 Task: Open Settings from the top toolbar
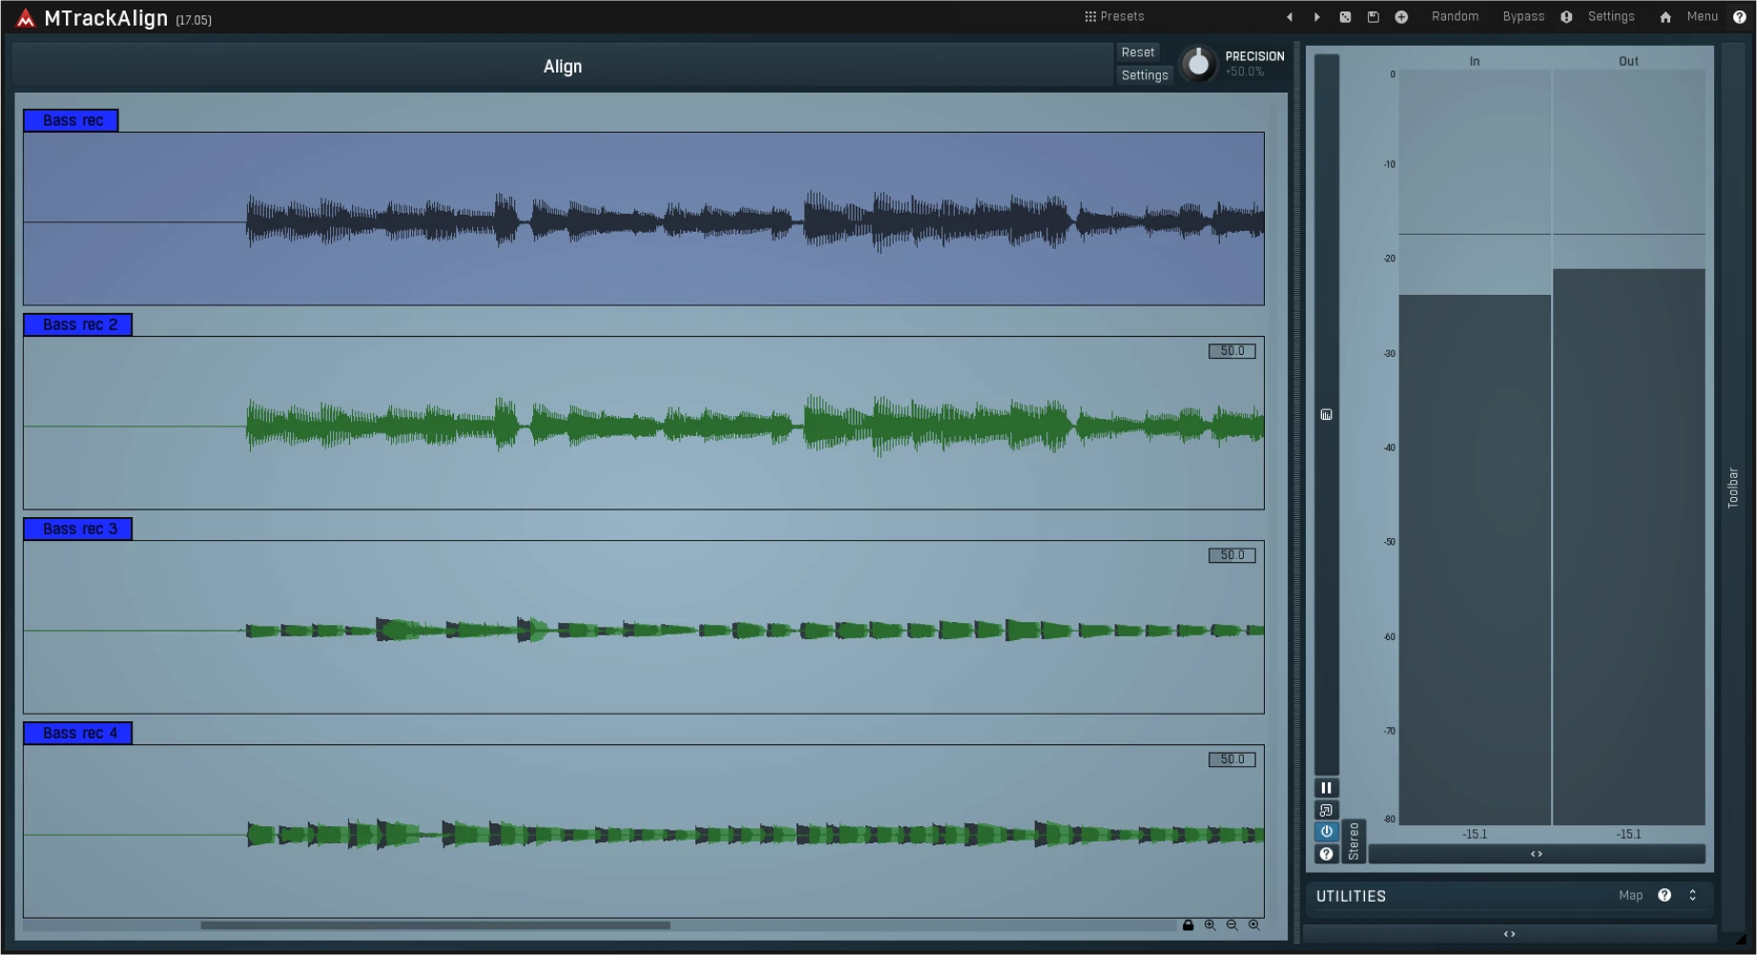pos(1610,16)
